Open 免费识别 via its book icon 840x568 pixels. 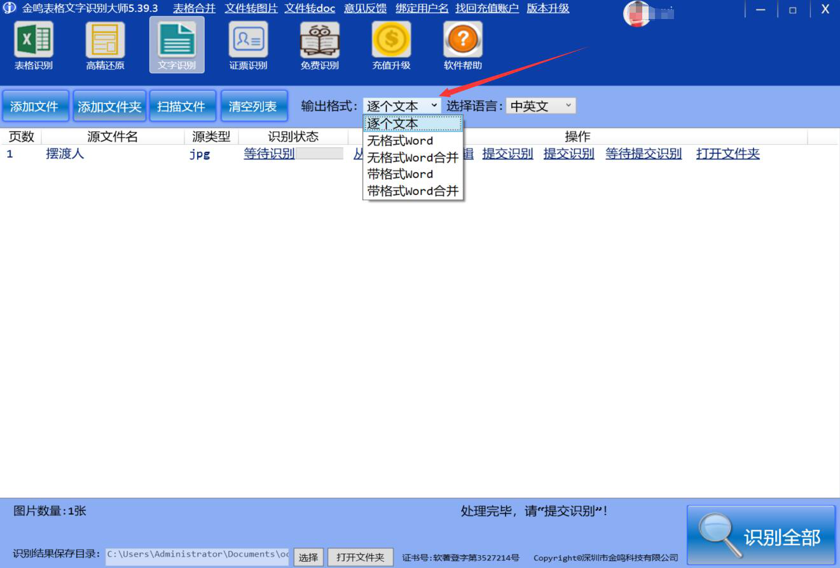[x=319, y=44]
